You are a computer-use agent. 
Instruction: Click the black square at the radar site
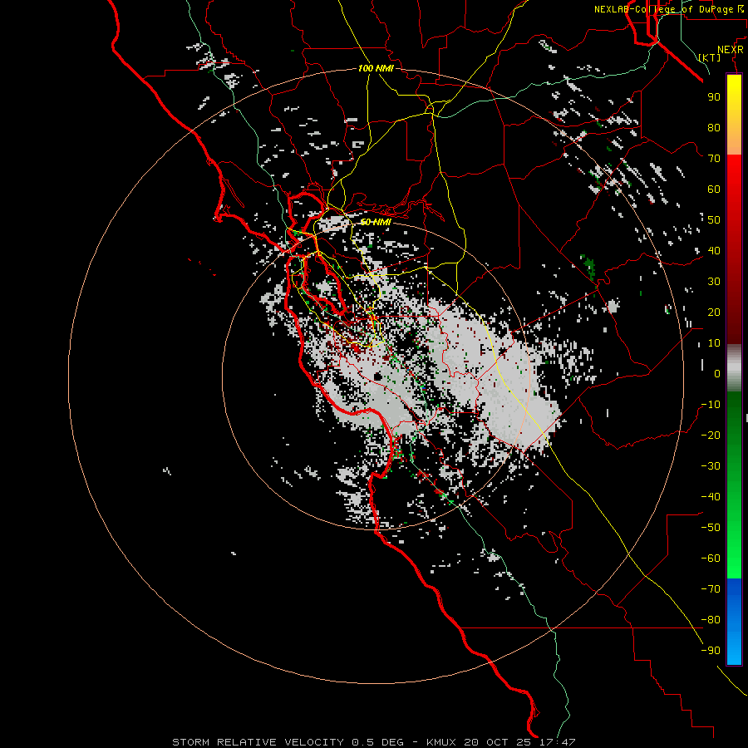point(378,376)
